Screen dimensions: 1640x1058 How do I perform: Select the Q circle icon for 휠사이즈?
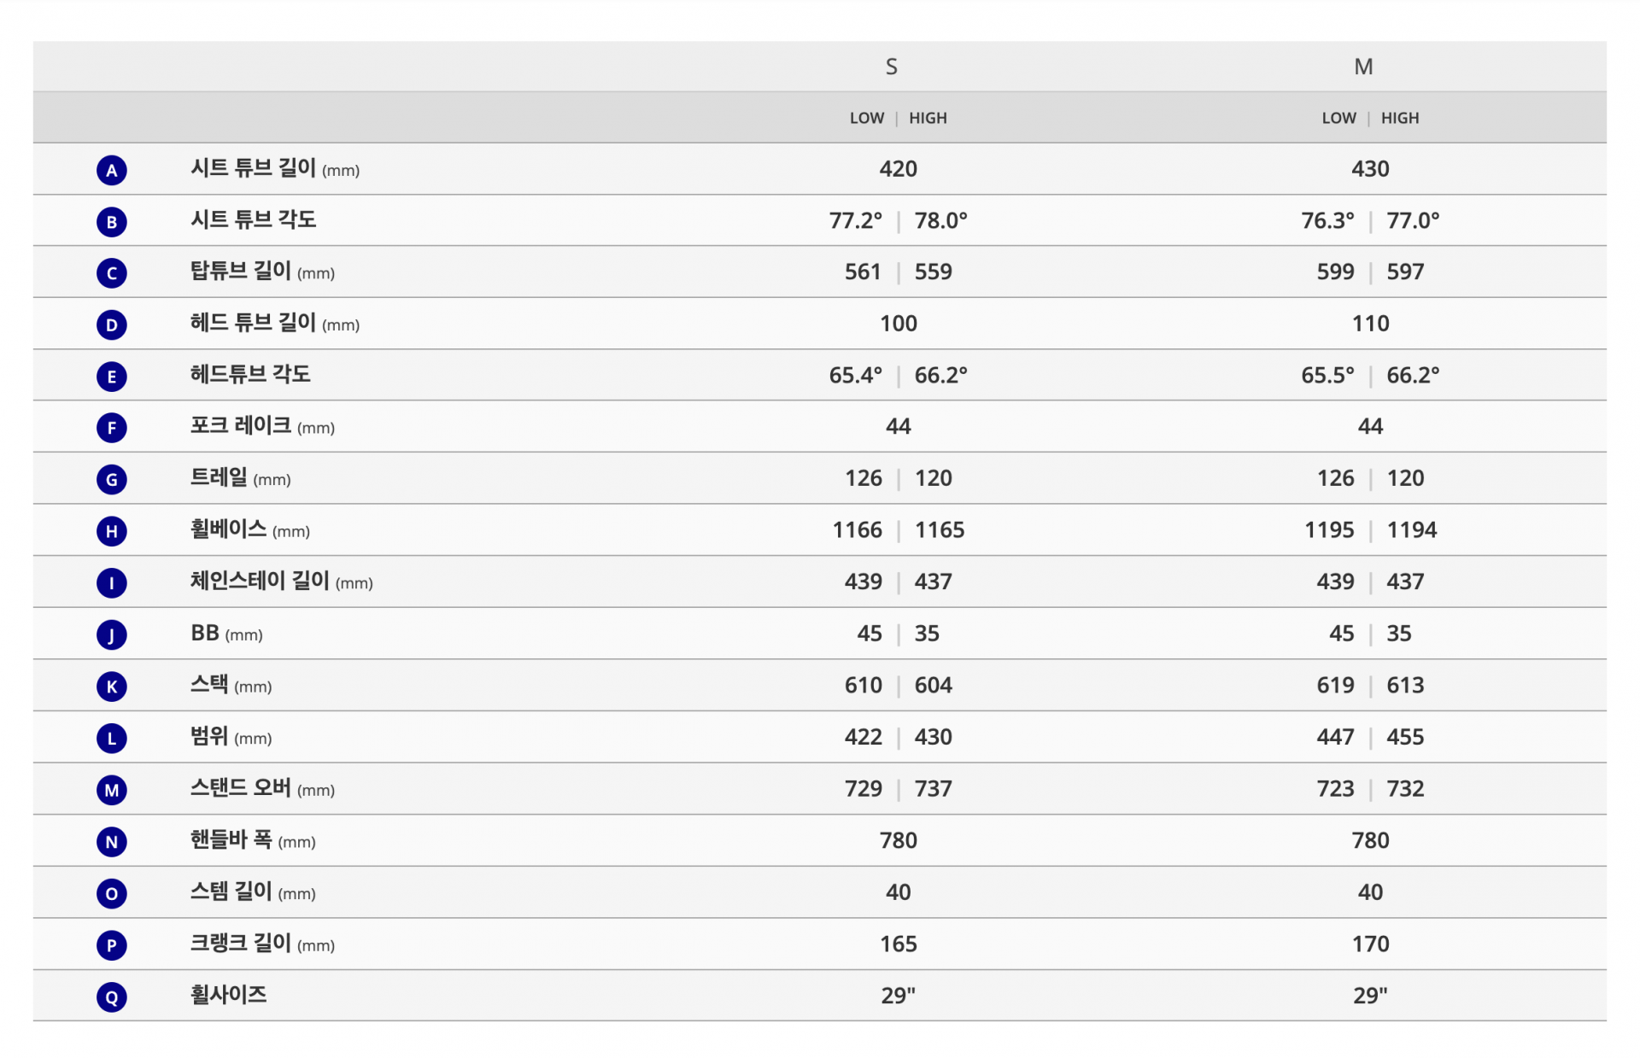[x=111, y=997]
